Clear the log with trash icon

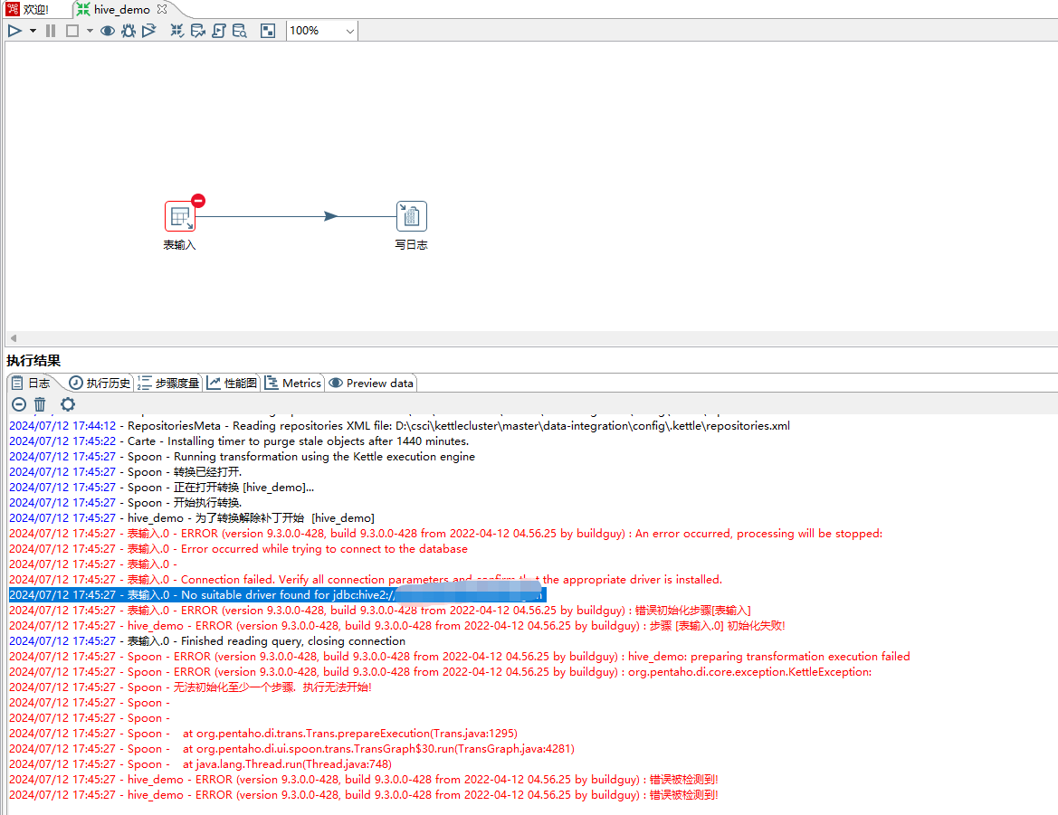[x=40, y=404]
